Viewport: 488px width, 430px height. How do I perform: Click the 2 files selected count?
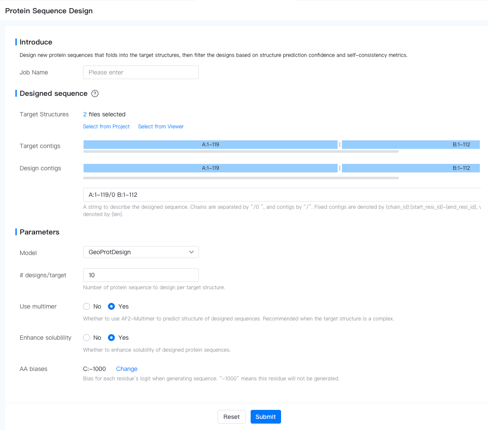point(85,114)
